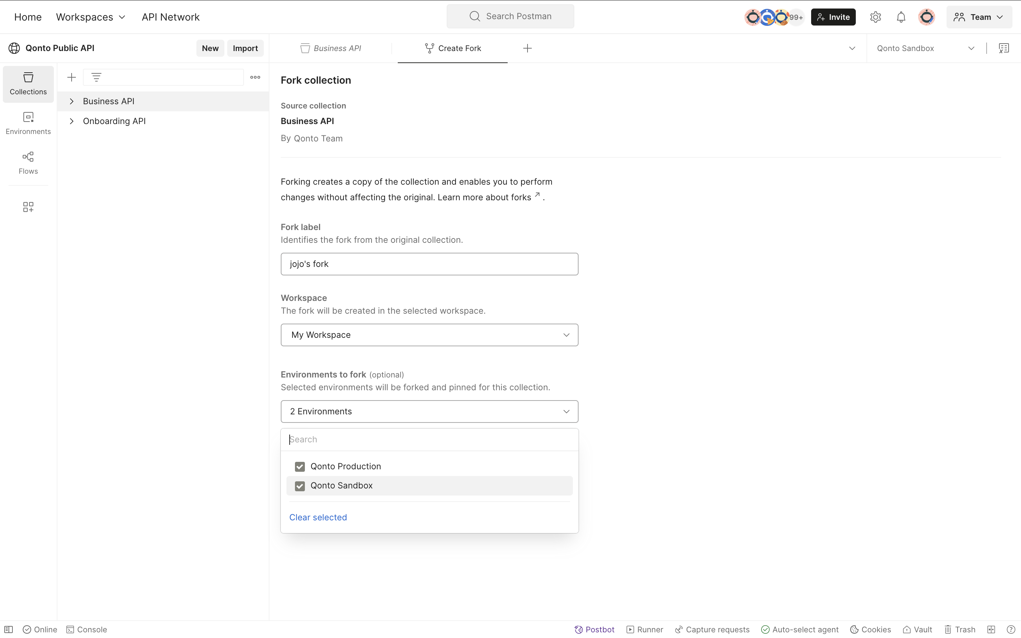Click the Online connection status
Image resolution: width=1021 pixels, height=638 pixels.
point(40,629)
